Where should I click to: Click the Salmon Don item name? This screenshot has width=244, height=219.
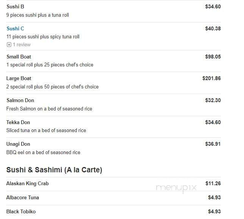pos(20,100)
